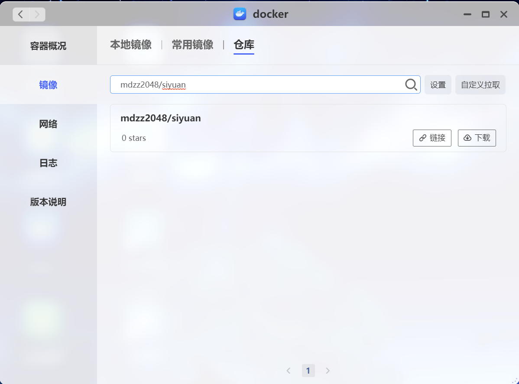519x384 pixels.
Task: Go back with the left arrow button
Action: (21, 14)
